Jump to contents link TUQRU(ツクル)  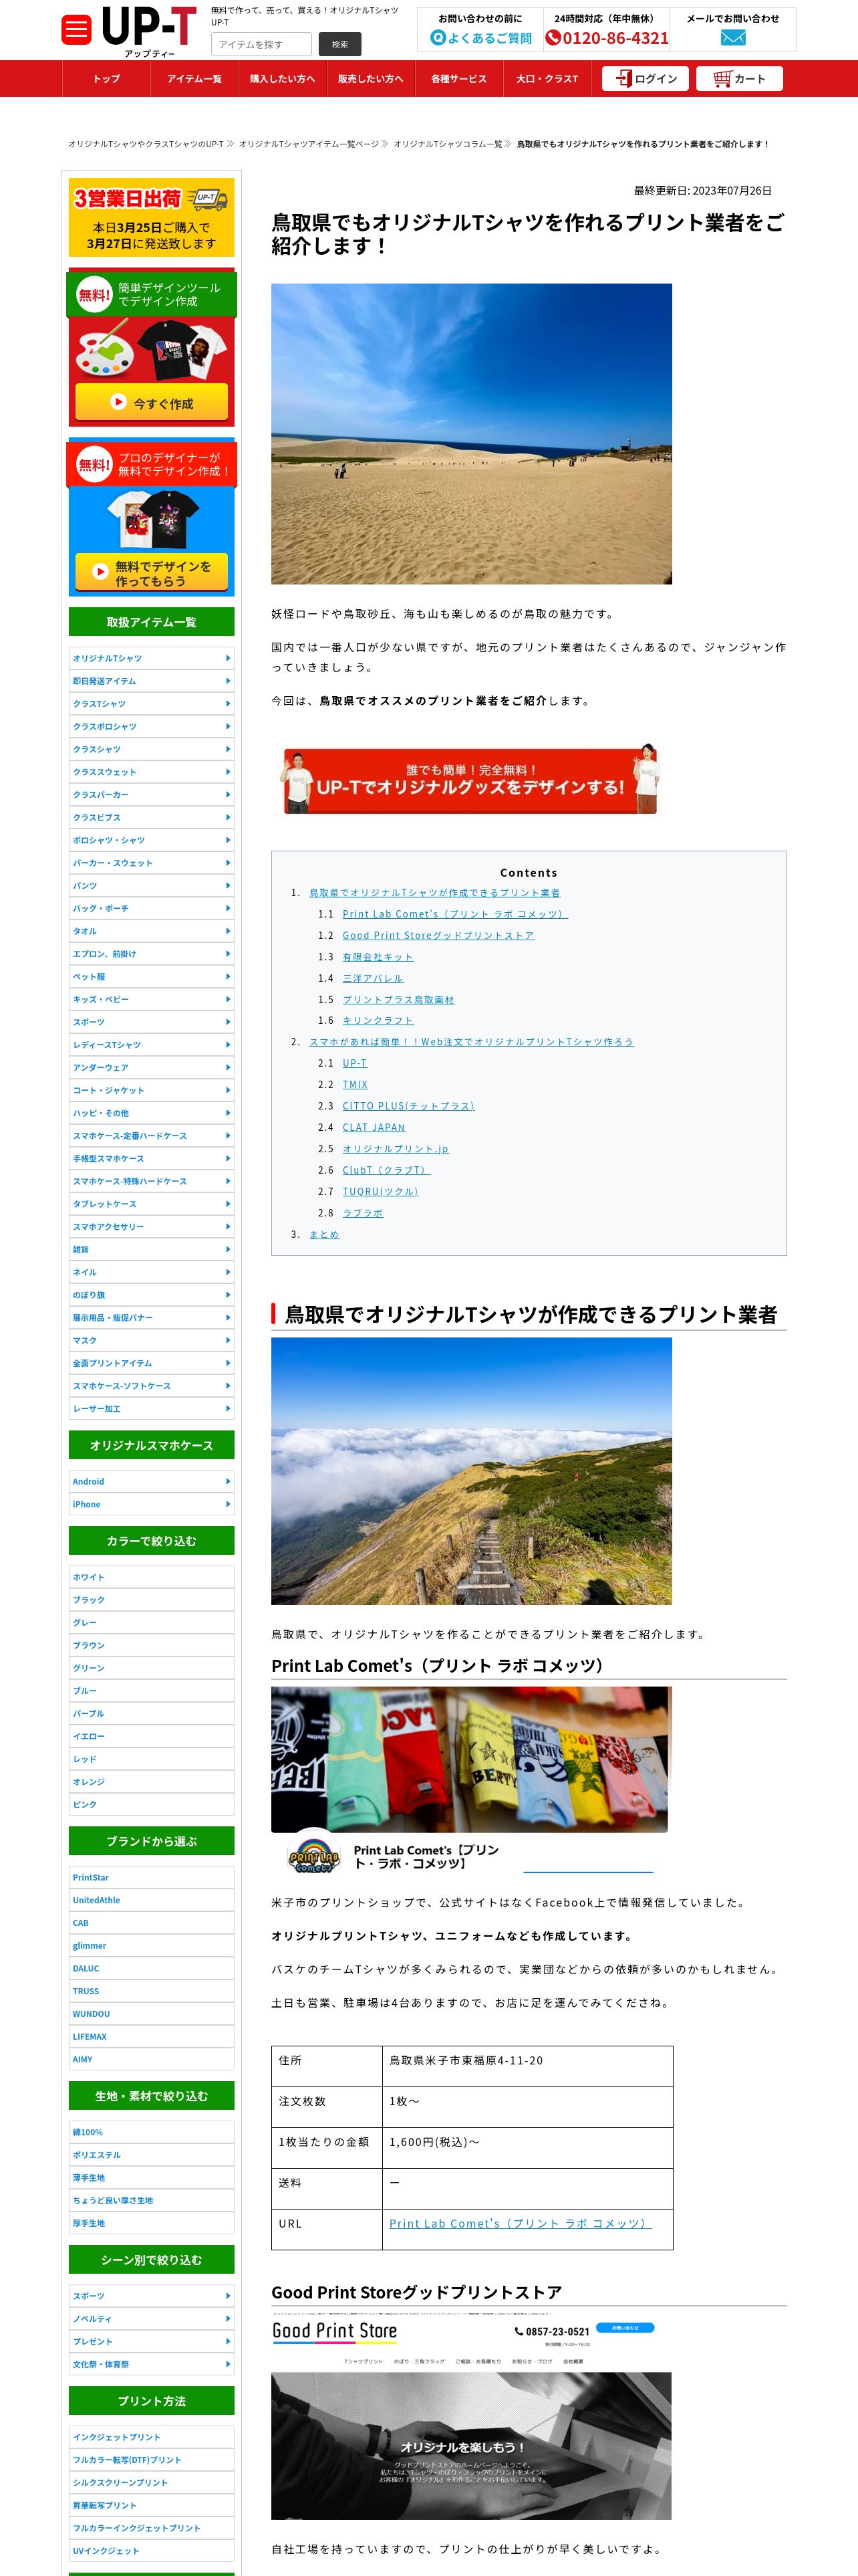(381, 1191)
